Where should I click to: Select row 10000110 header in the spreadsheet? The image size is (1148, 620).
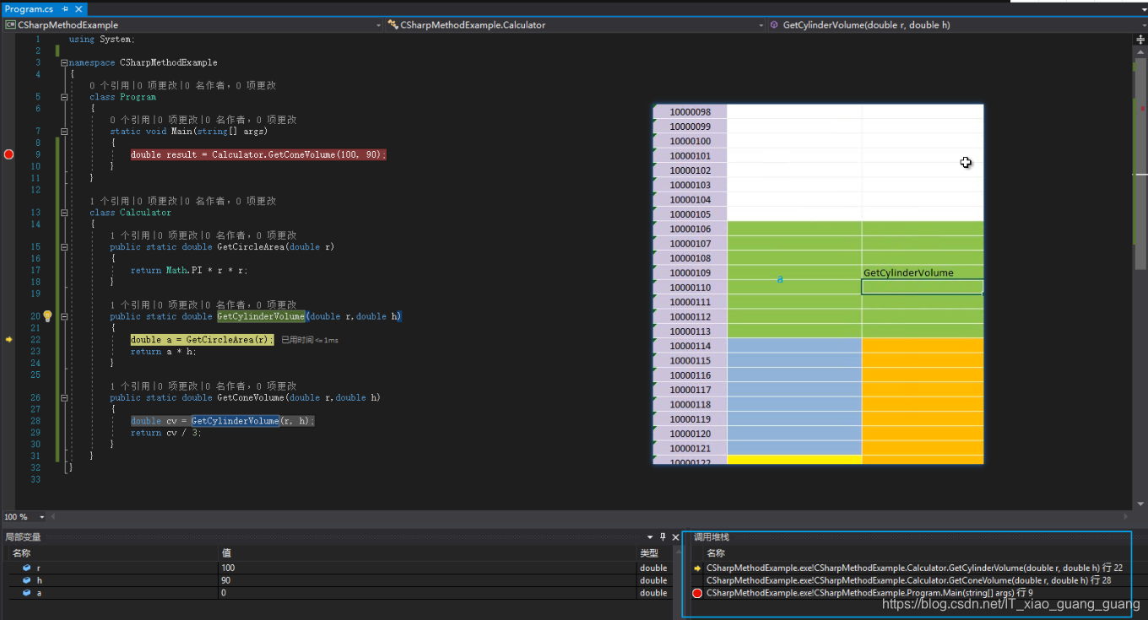click(690, 288)
